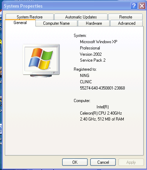Click the 'Registered to:' label

click(85, 69)
